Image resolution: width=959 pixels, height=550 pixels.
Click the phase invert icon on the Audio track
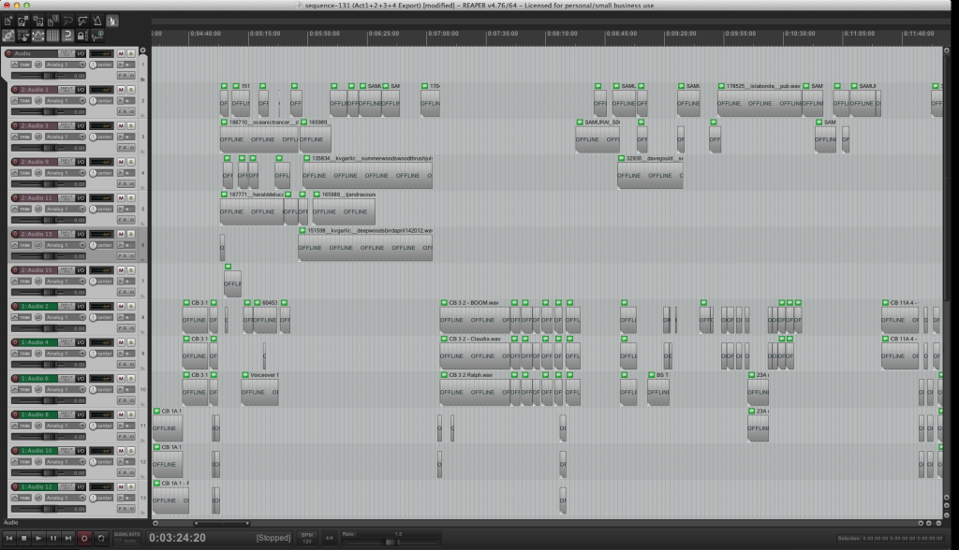38,65
